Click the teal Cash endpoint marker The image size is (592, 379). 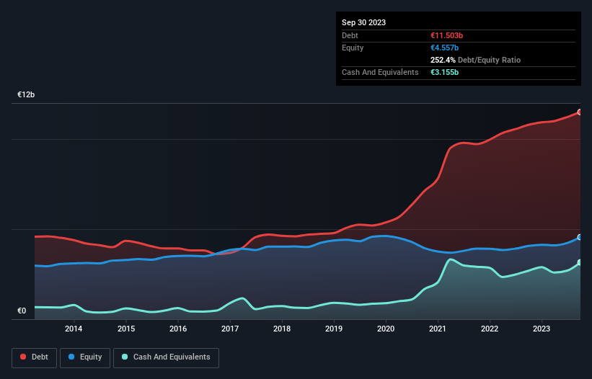click(x=580, y=262)
